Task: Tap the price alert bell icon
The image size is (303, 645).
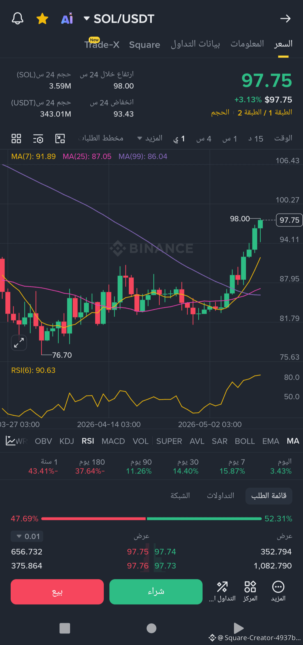Action: 17,19
